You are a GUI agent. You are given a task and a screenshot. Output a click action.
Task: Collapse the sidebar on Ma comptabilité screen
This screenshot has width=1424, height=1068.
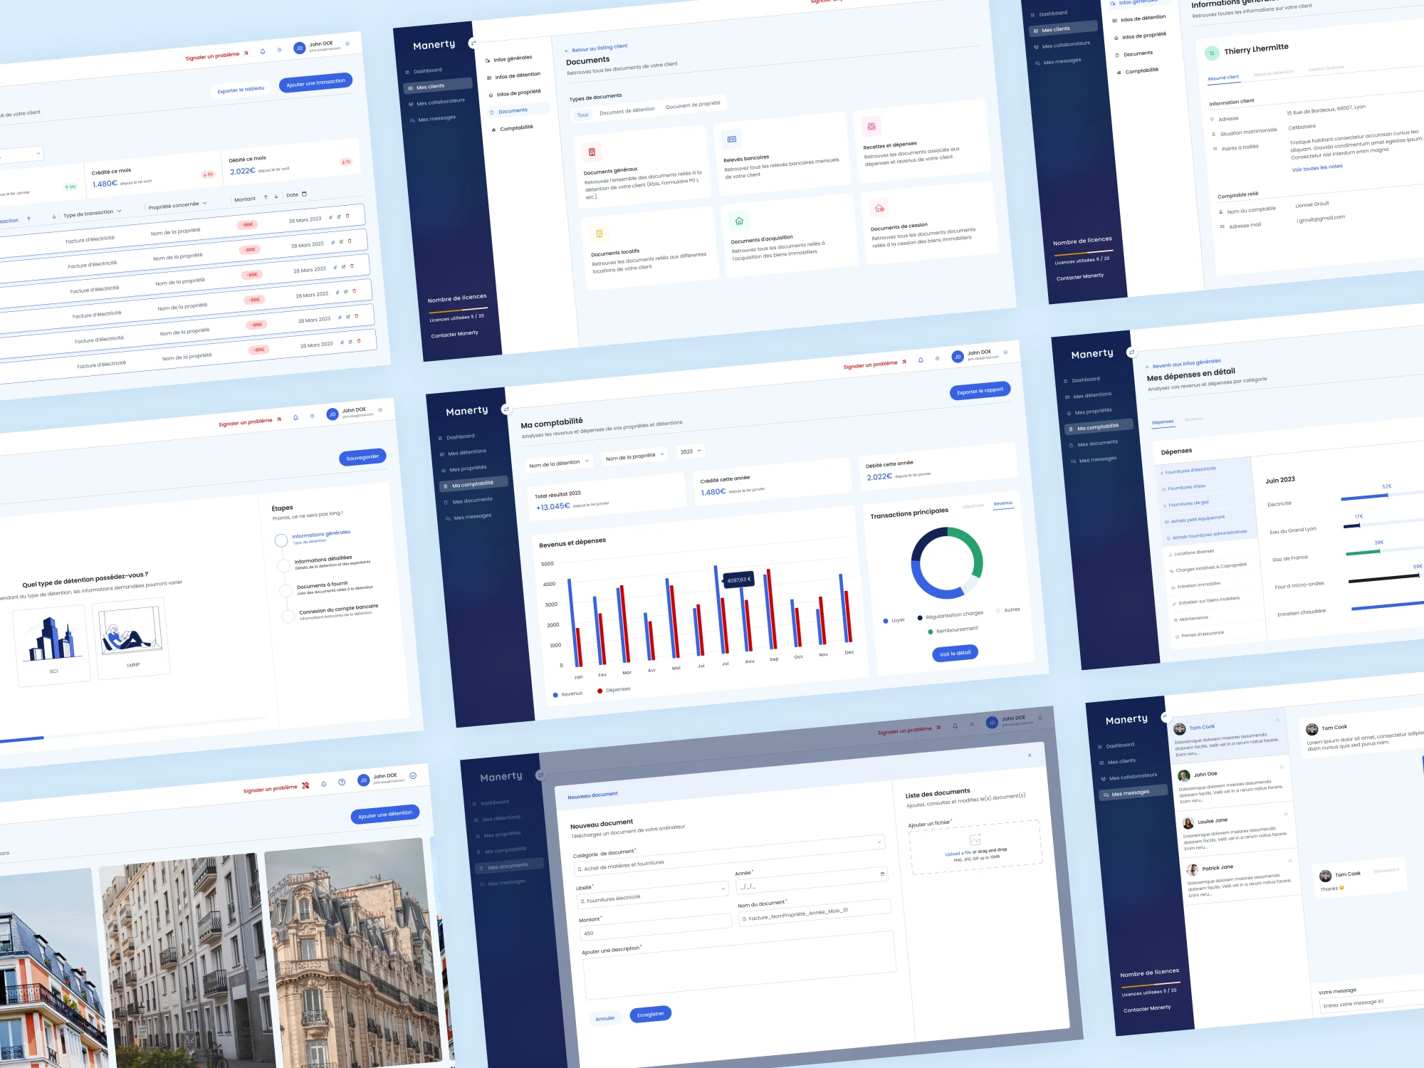506,409
